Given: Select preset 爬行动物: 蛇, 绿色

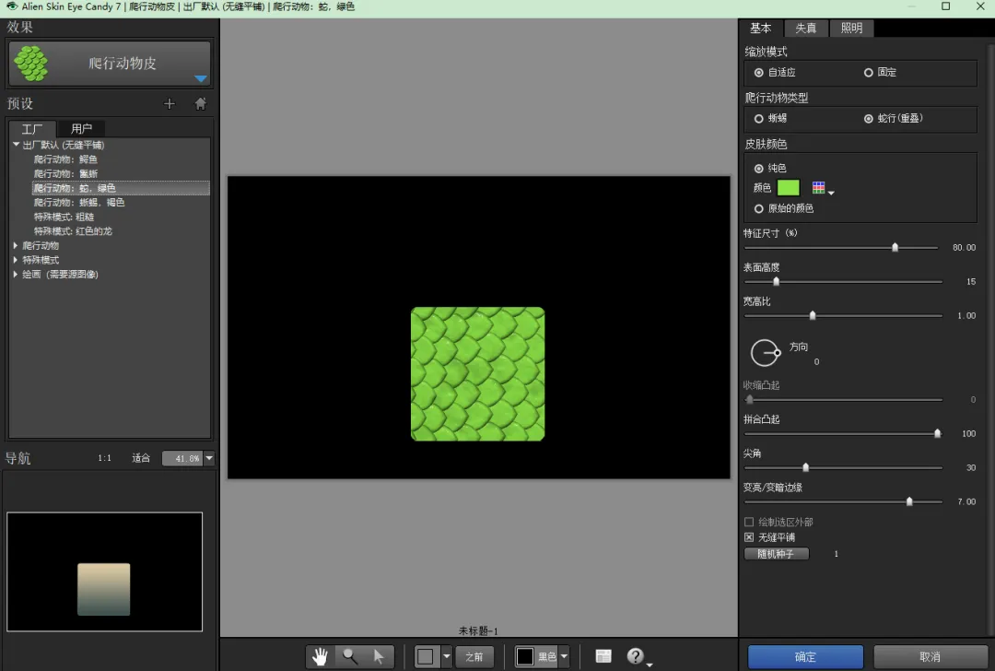Looking at the screenshot, I should click(121, 188).
